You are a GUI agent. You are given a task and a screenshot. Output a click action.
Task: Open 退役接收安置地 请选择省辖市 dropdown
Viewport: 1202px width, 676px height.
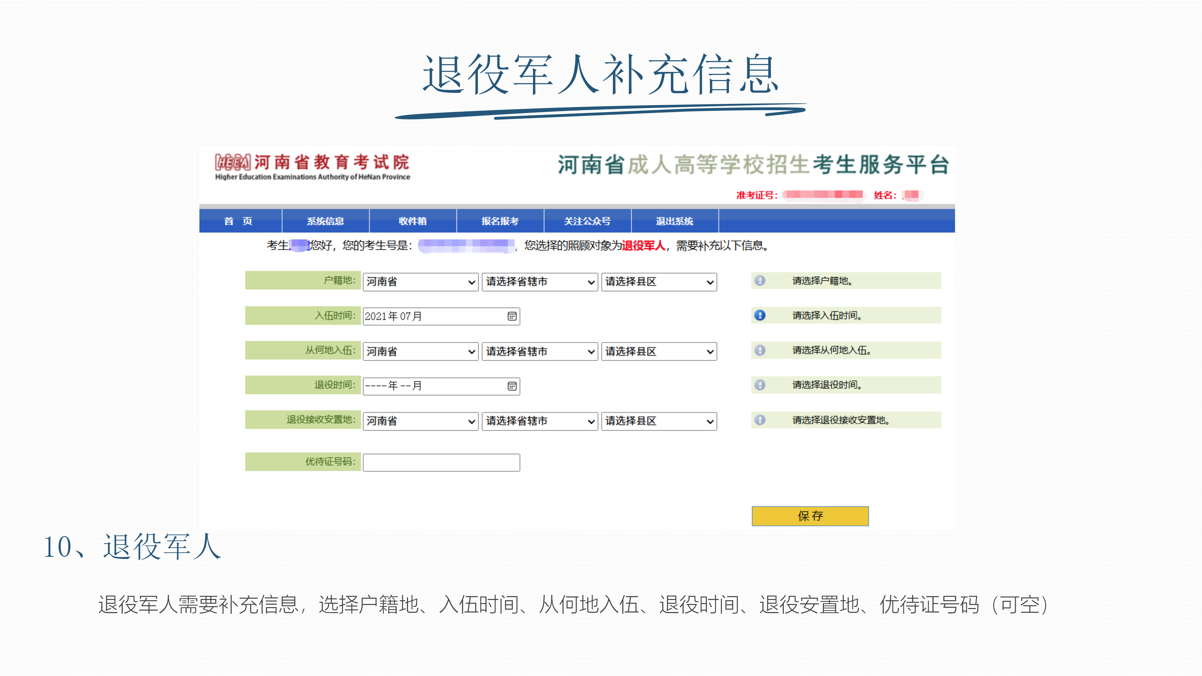(x=540, y=421)
